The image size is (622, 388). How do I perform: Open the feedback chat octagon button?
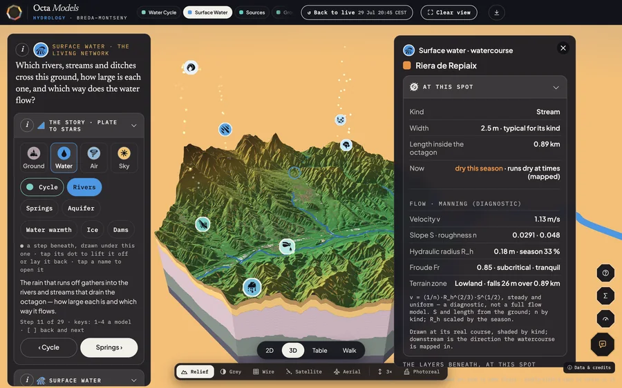click(x=602, y=344)
